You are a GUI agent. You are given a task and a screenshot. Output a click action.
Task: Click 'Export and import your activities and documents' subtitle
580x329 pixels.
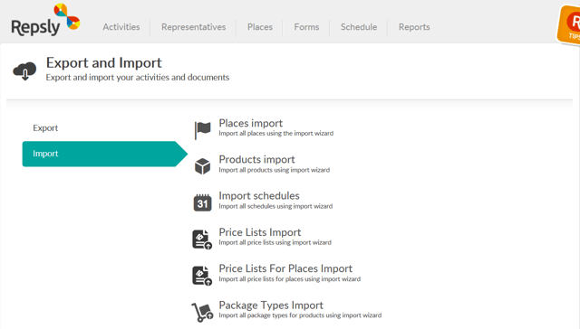click(138, 78)
